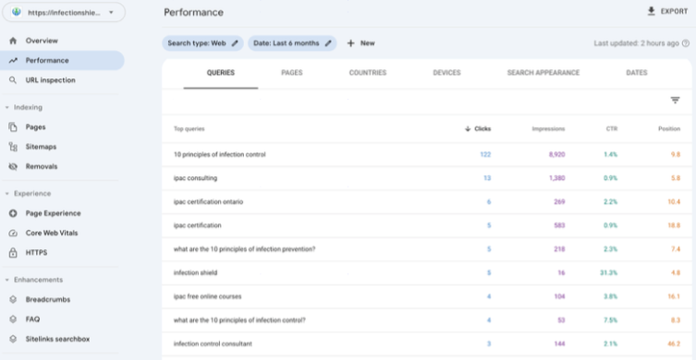Click the Export download icon

651,11
